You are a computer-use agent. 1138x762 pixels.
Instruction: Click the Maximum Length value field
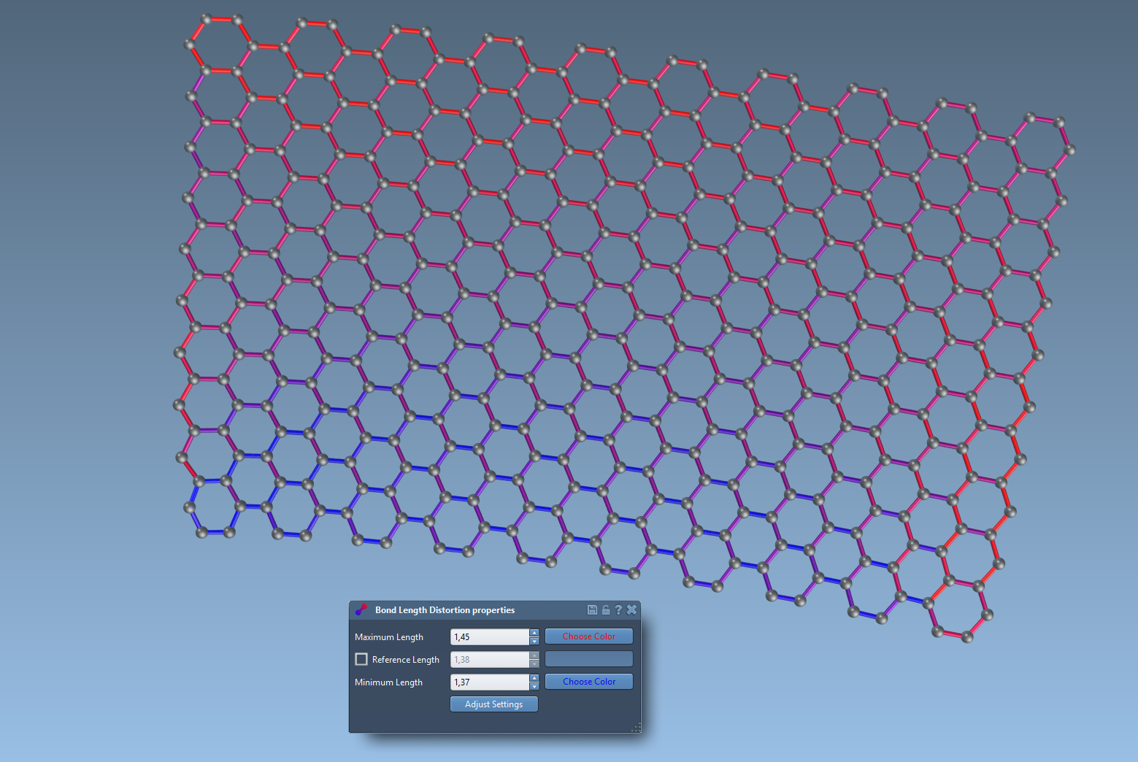click(x=489, y=637)
